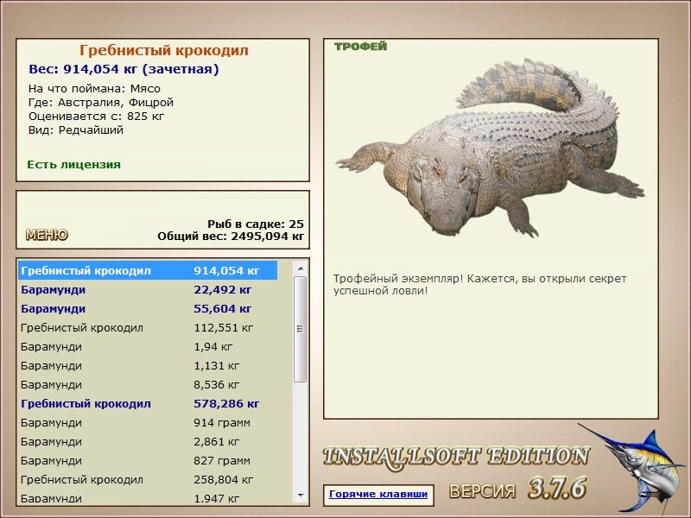This screenshot has width=691, height=518.
Task: Select the Барамунди 8,536 кг row
Action: tap(148, 384)
